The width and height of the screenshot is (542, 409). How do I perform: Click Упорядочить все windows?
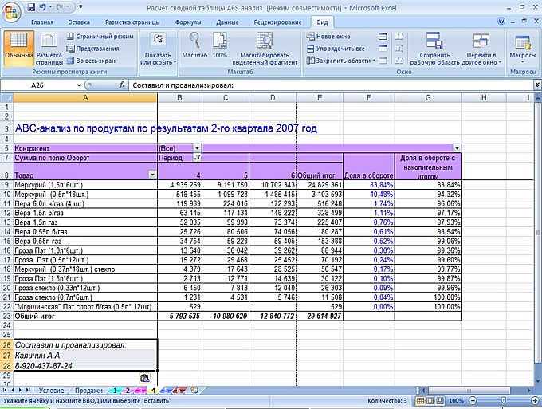click(336, 49)
